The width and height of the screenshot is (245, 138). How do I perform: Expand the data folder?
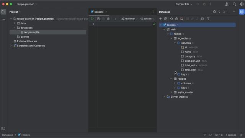coord(15,23)
